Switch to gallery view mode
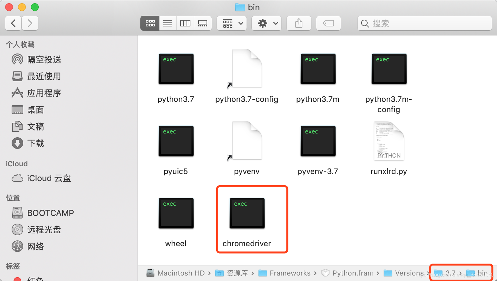Viewport: 497px width, 281px height. [x=203, y=23]
